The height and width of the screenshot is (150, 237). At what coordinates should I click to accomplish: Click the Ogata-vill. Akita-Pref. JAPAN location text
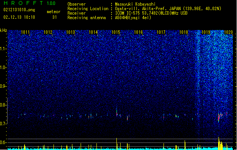point(168,9)
